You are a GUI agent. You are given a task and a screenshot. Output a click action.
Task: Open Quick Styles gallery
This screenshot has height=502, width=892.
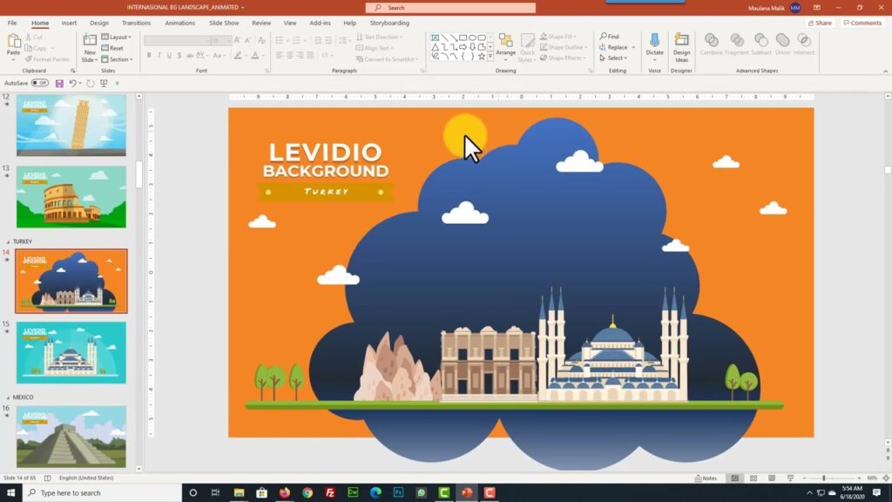click(527, 48)
